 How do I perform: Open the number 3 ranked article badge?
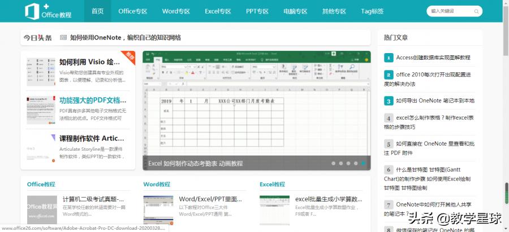[x=388, y=101]
